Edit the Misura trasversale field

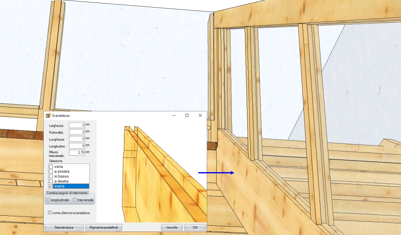tap(76, 153)
